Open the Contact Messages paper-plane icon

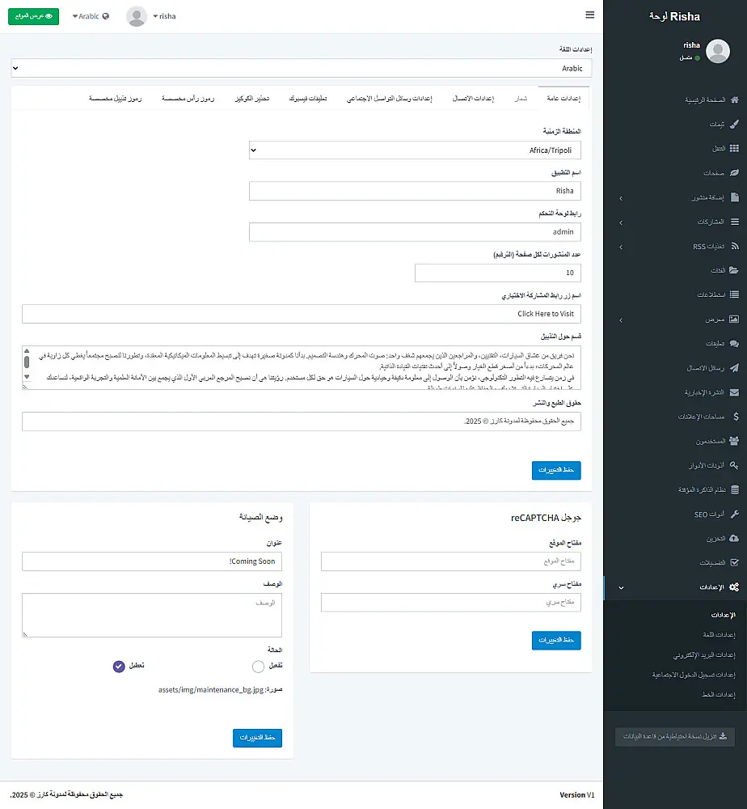point(736,367)
